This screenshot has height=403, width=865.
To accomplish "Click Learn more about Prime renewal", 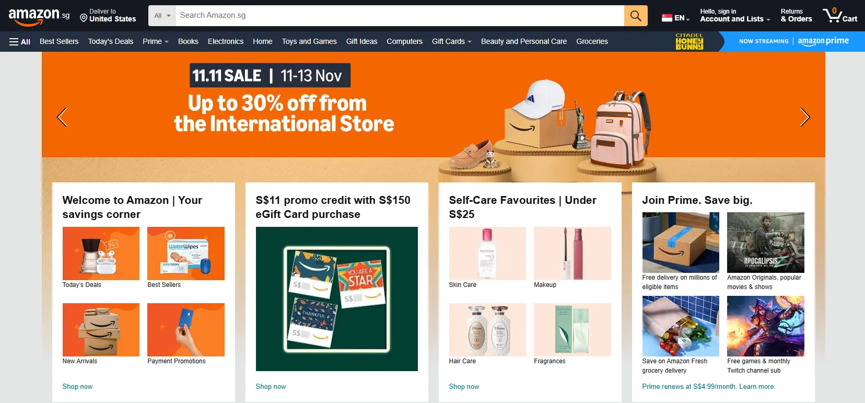I will tap(757, 387).
